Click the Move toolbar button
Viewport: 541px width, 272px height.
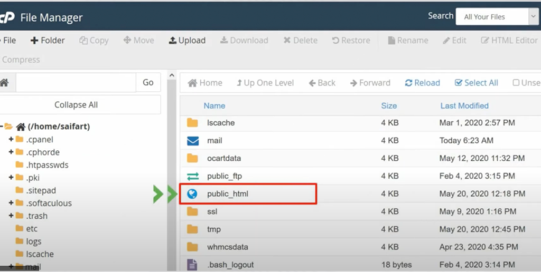point(139,40)
